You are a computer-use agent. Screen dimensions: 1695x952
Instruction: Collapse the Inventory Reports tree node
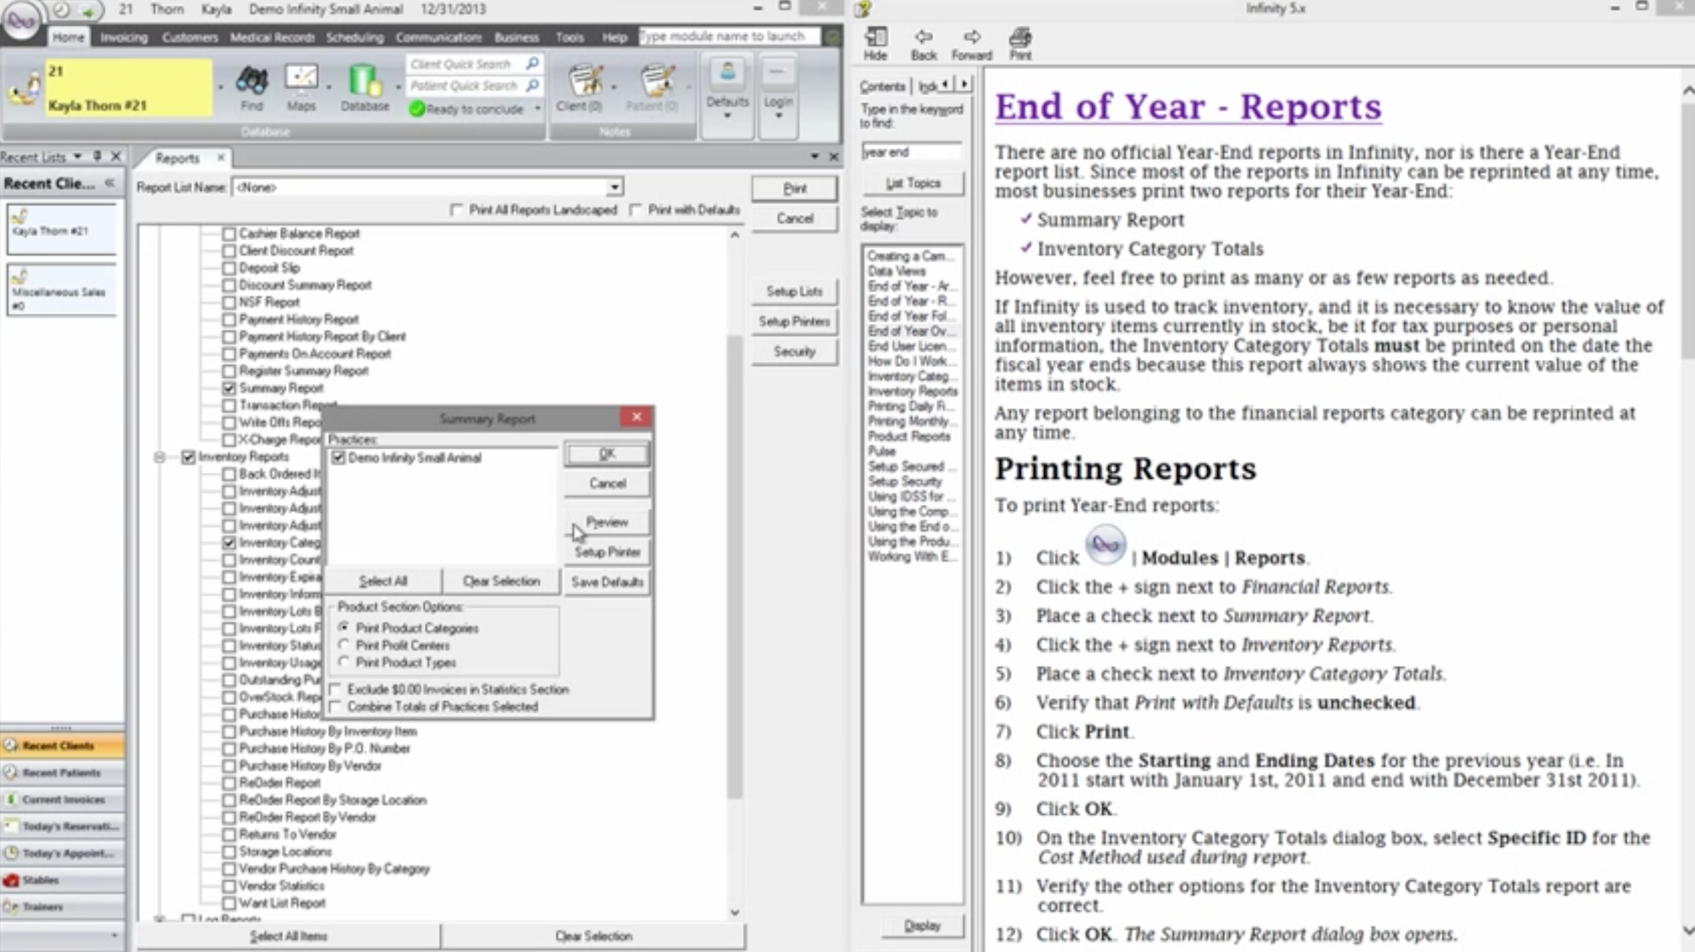pyautogui.click(x=159, y=457)
